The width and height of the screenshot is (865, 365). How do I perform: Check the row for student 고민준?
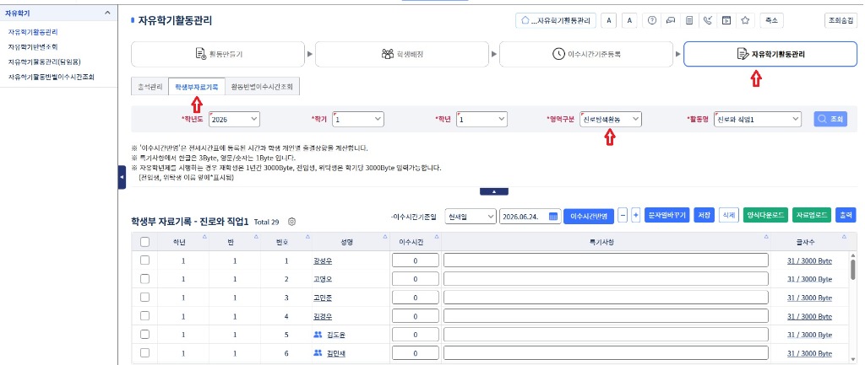144,298
